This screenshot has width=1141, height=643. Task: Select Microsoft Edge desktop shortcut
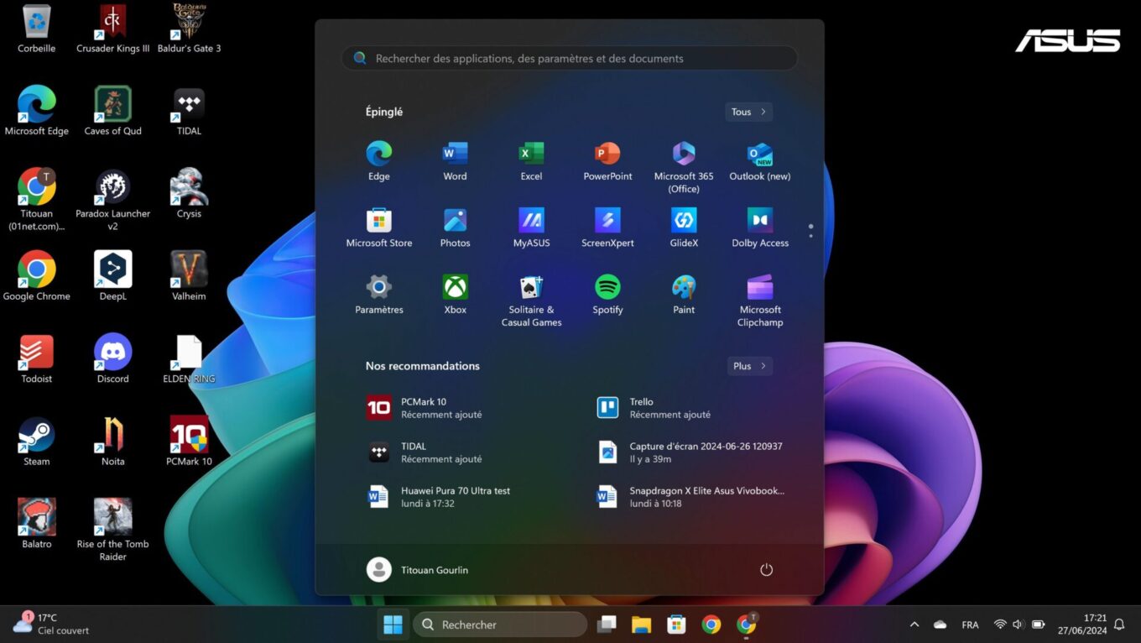tap(37, 111)
